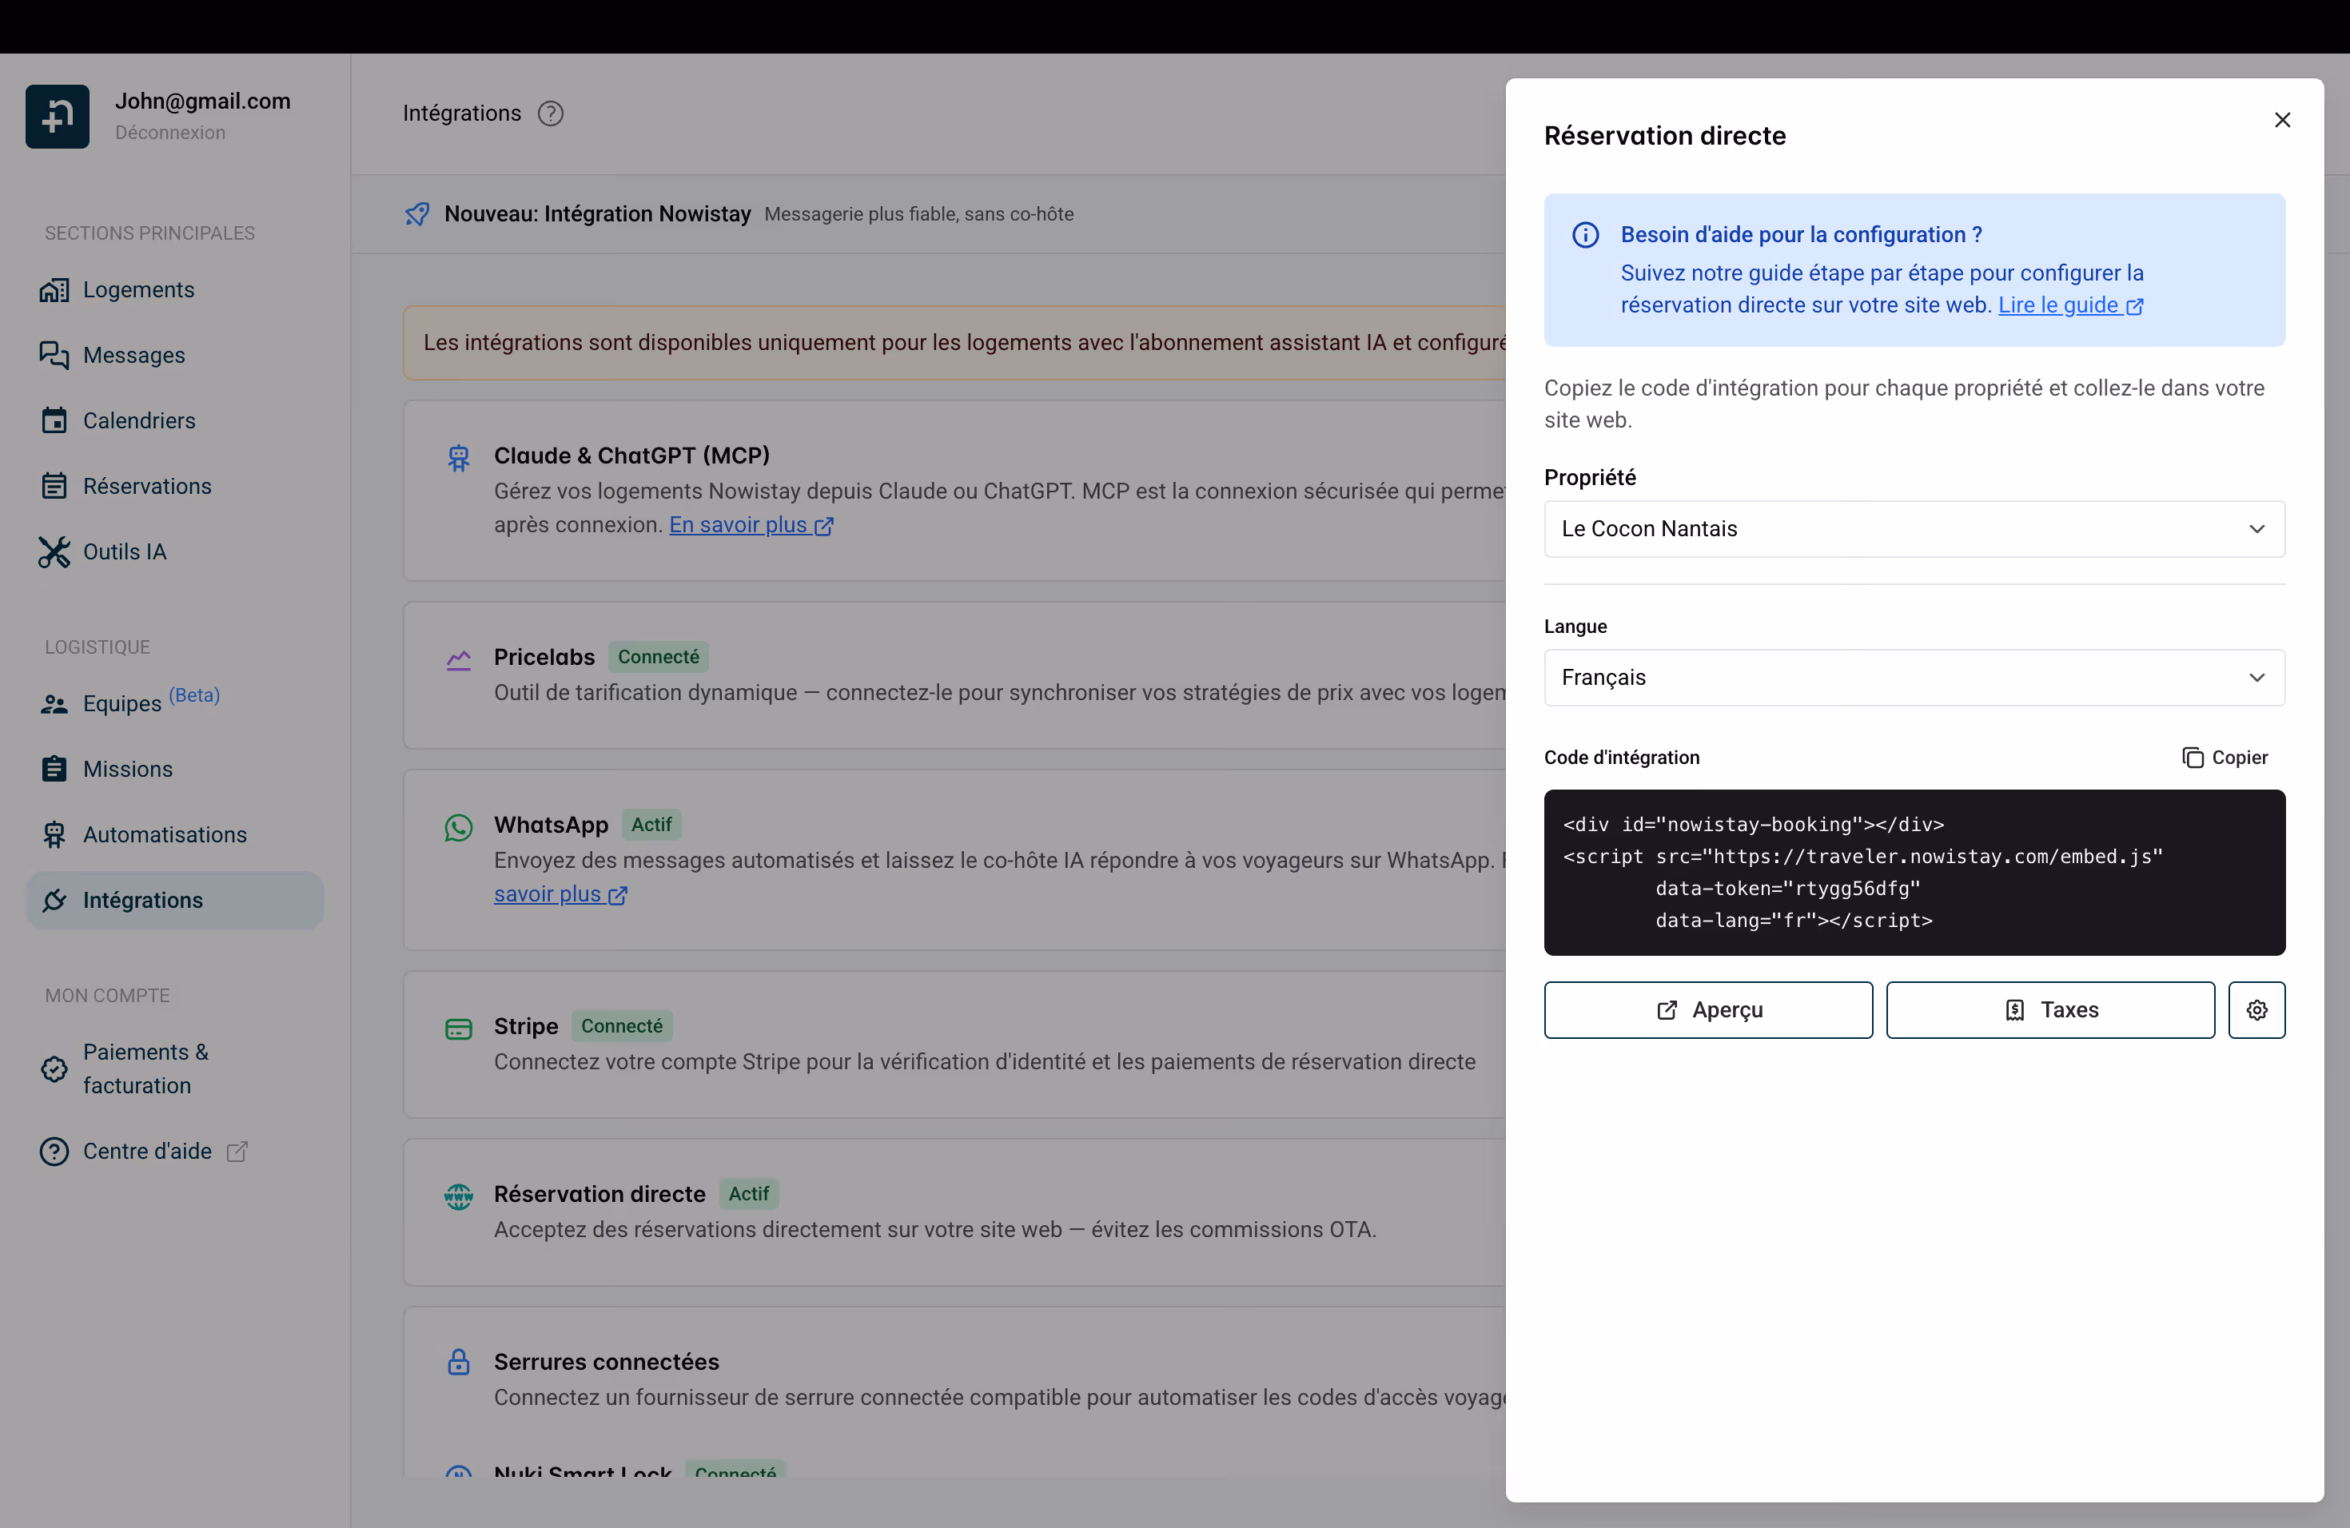The height and width of the screenshot is (1528, 2350).
Task: Click the Besoin d'aide pour la configuration heading
Action: [1801, 235]
